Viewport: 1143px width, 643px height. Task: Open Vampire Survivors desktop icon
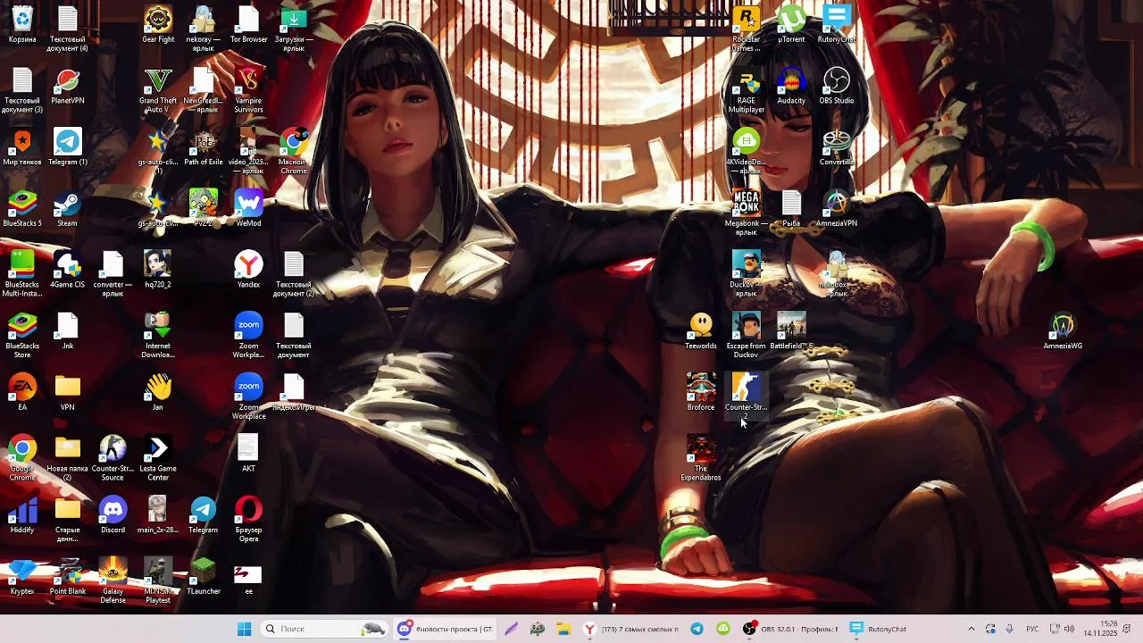[x=248, y=90]
